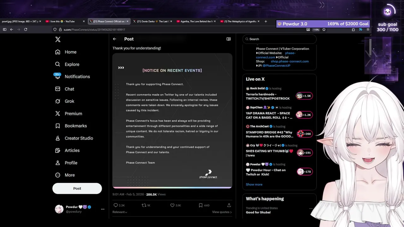Click the reply icon under the post
This screenshot has width=404, height=227.
pyautogui.click(x=116, y=205)
